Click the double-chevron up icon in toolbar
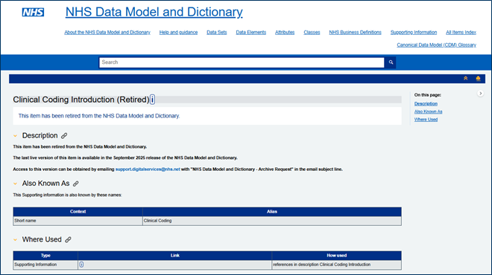 coord(466,78)
